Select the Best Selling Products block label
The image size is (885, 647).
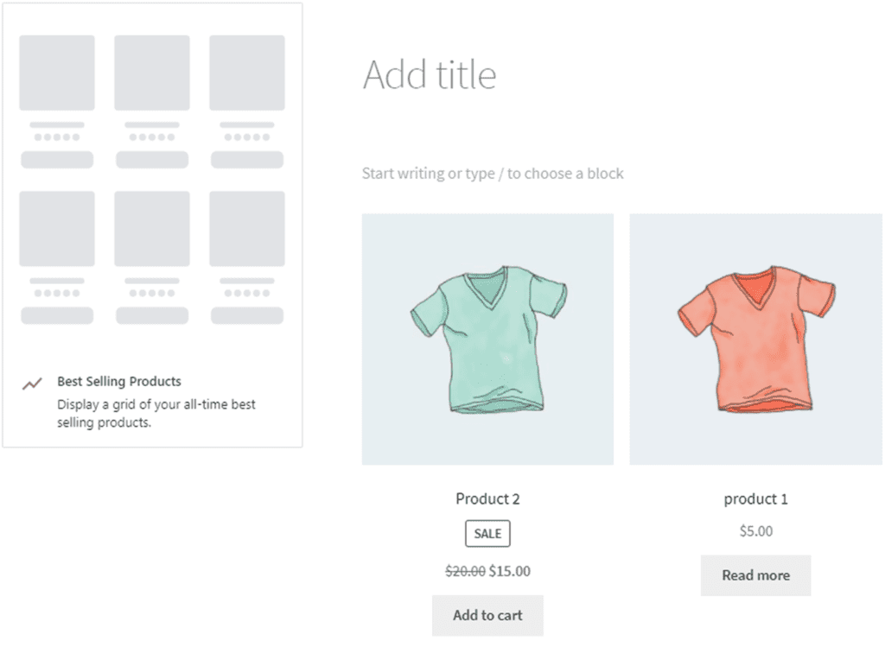tap(119, 381)
